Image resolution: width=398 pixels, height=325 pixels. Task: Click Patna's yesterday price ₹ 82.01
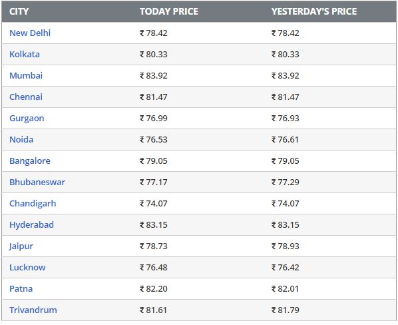click(x=285, y=289)
